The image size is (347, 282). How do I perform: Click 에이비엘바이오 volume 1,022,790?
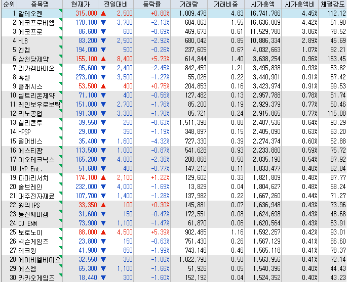193,259
